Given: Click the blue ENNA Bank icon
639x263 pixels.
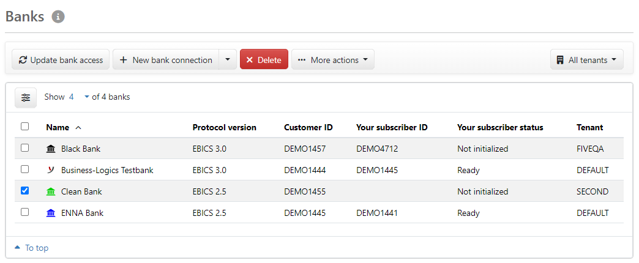Looking at the screenshot, I should point(51,213).
